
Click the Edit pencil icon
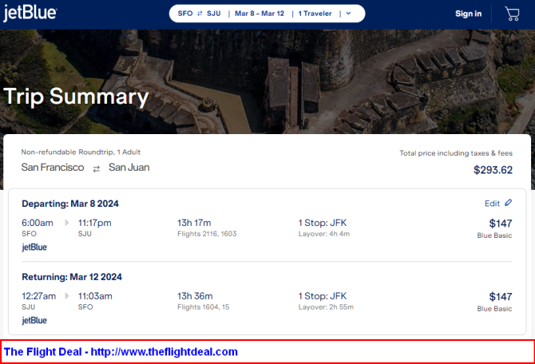point(508,203)
